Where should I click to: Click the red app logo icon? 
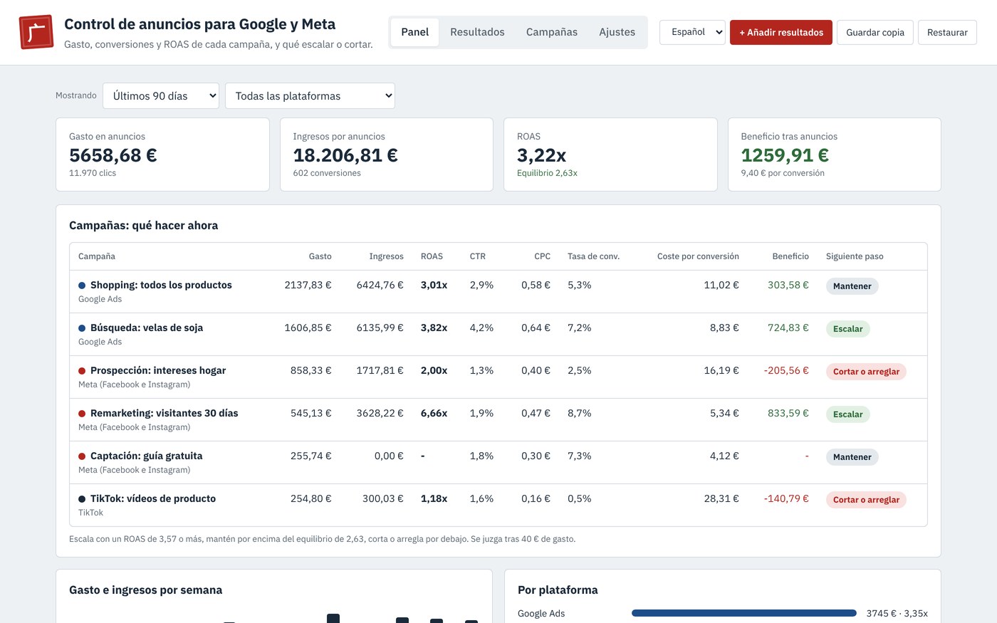click(36, 32)
